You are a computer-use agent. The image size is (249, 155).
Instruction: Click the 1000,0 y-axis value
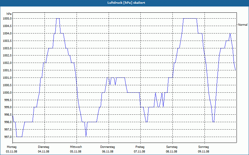point(7,92)
